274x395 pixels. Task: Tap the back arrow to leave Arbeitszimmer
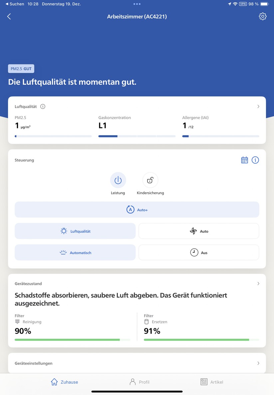click(x=9, y=16)
